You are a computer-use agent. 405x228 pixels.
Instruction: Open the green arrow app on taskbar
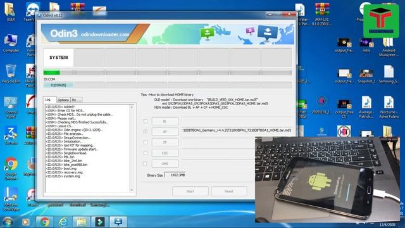[100, 222]
